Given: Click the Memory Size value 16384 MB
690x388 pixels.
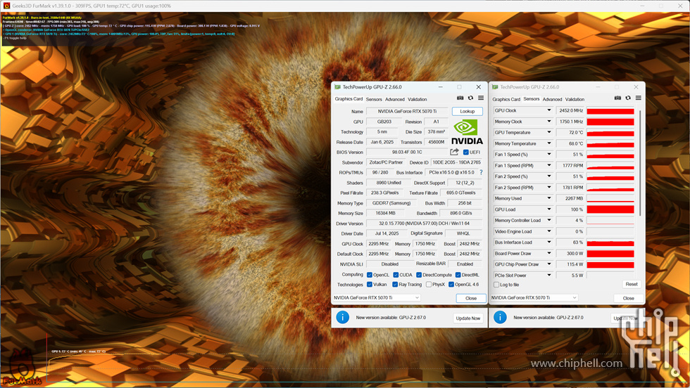Looking at the screenshot, I should (386, 213).
